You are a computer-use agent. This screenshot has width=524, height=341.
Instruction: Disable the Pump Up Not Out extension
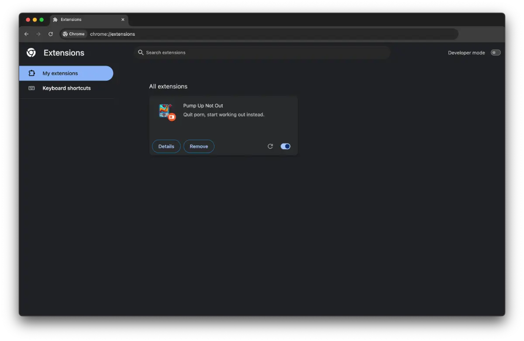pos(286,147)
